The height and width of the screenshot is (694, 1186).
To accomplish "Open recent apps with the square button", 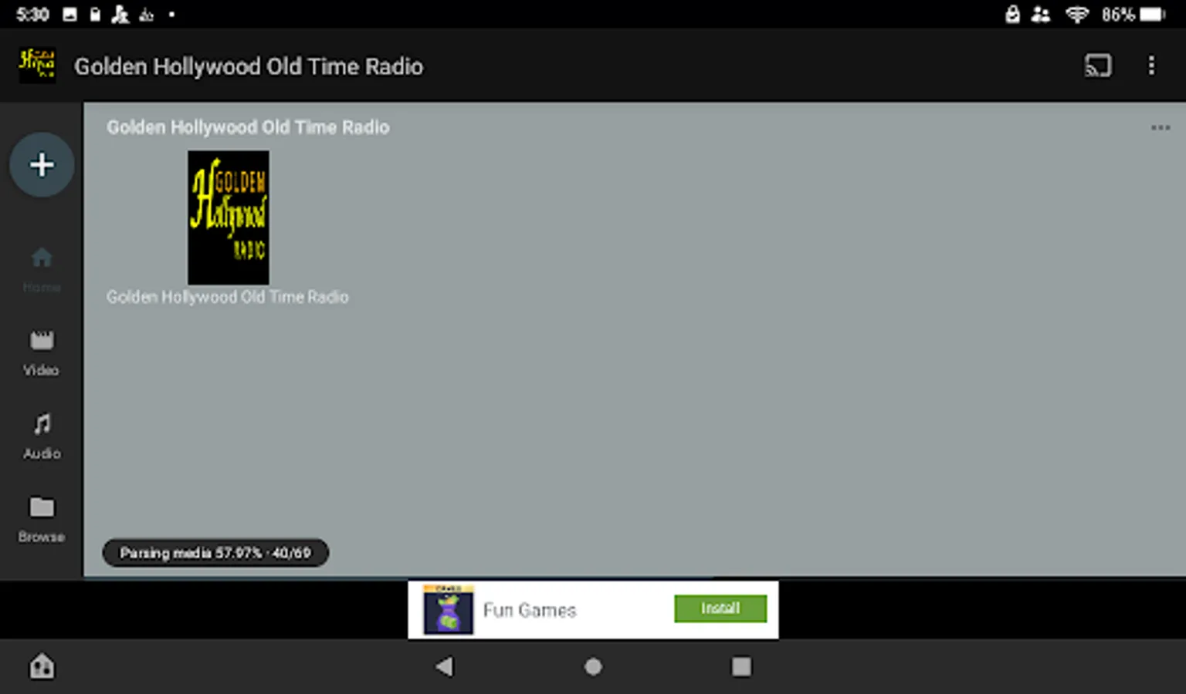I will 741,667.
